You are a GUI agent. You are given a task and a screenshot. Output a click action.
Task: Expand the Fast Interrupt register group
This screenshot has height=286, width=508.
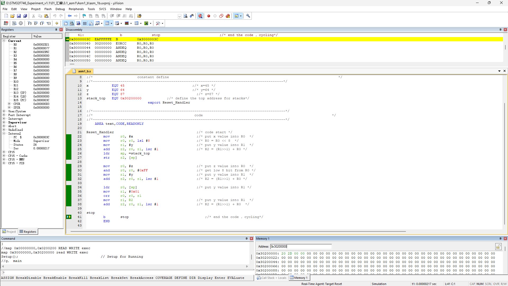point(4,115)
